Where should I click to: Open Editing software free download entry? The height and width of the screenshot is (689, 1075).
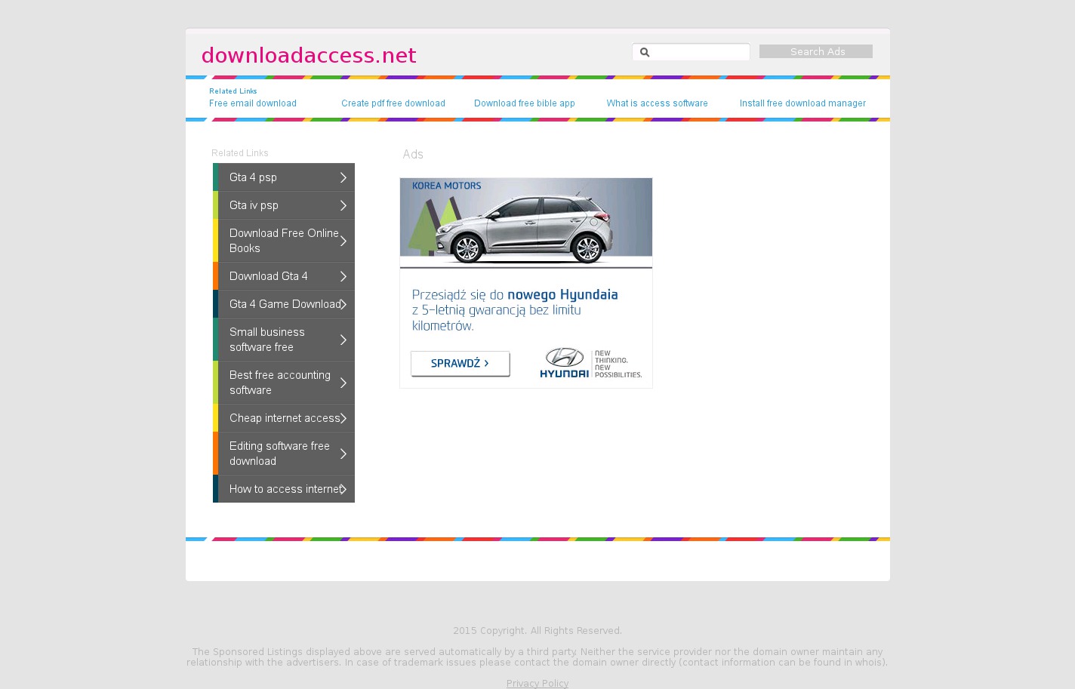point(279,454)
